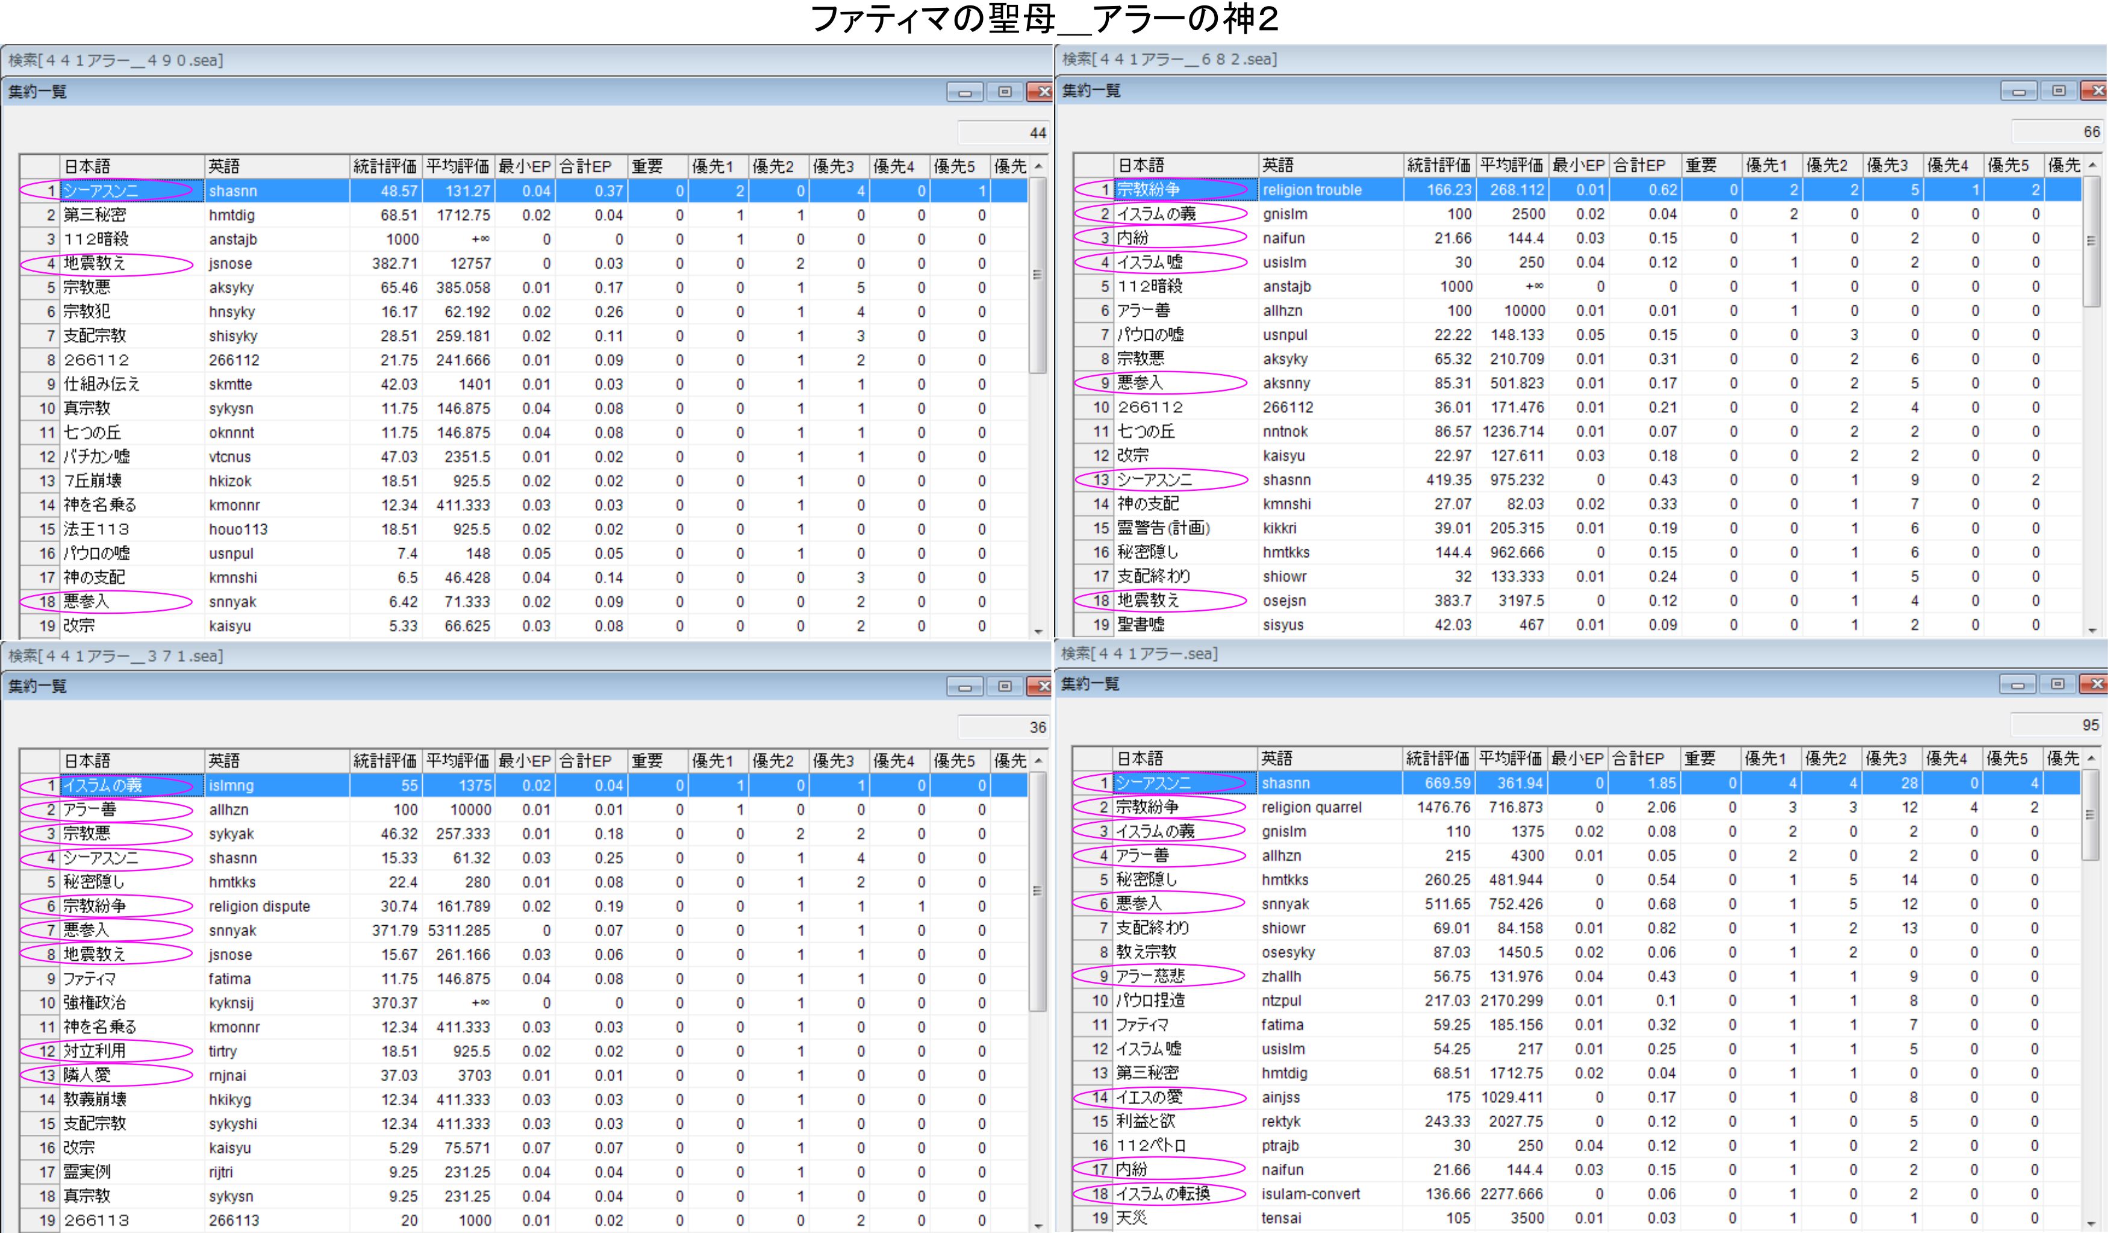Click scroll-up arrow in the 682.sea table

[x=2092, y=165]
